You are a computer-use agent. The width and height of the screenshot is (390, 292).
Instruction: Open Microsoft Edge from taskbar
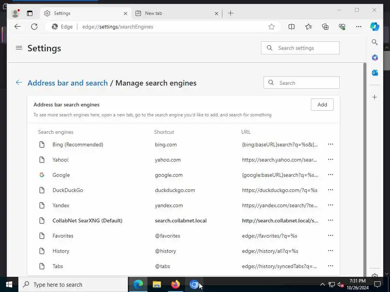(x=138, y=284)
